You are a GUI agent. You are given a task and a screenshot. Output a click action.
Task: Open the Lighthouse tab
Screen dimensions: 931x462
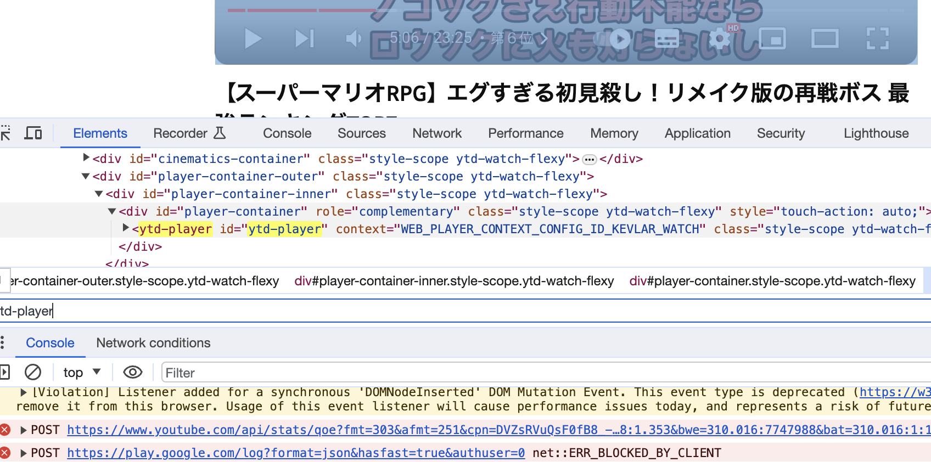point(876,133)
